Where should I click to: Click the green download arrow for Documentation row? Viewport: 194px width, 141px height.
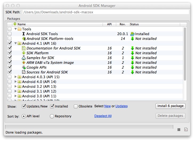(x=132, y=48)
